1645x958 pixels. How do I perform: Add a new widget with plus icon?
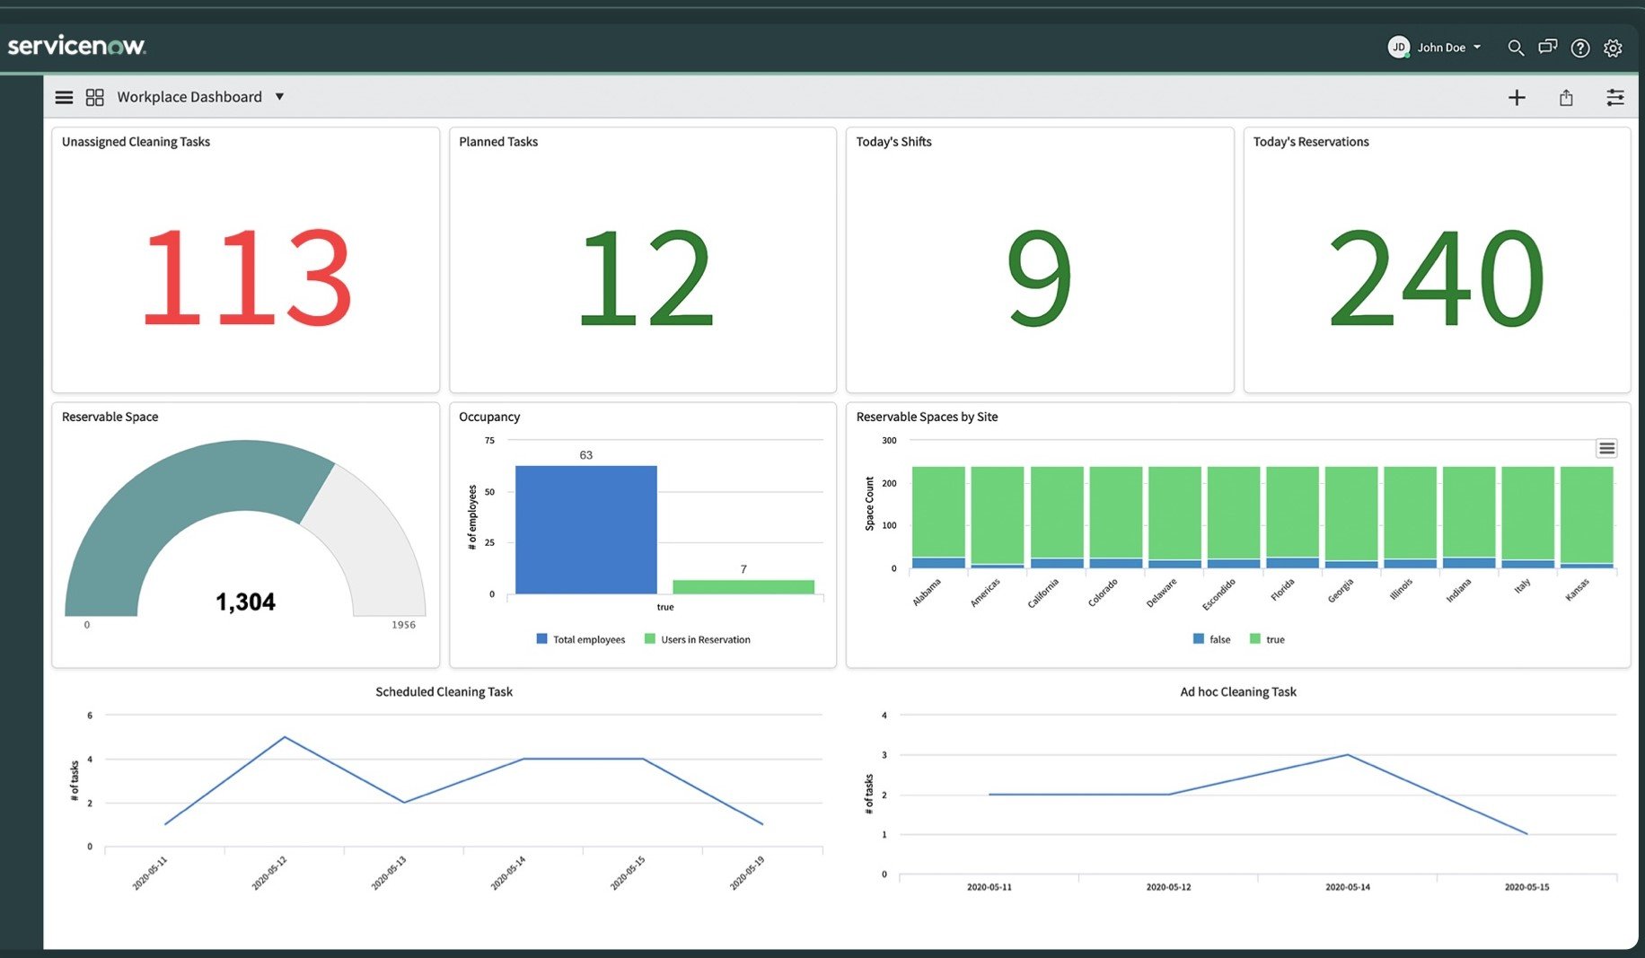click(x=1516, y=97)
